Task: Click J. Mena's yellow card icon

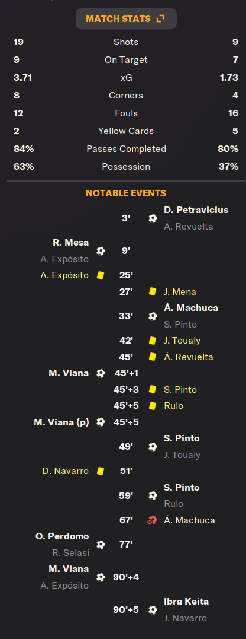Action: point(152,292)
